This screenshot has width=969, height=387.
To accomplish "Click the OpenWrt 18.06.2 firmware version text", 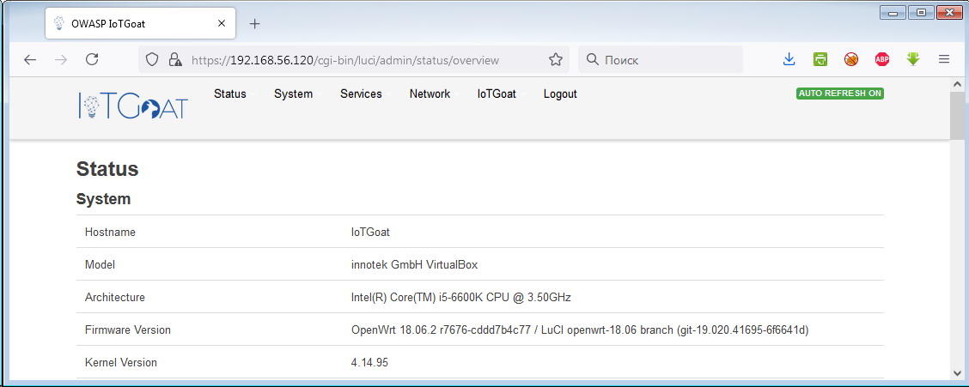I will click(580, 330).
